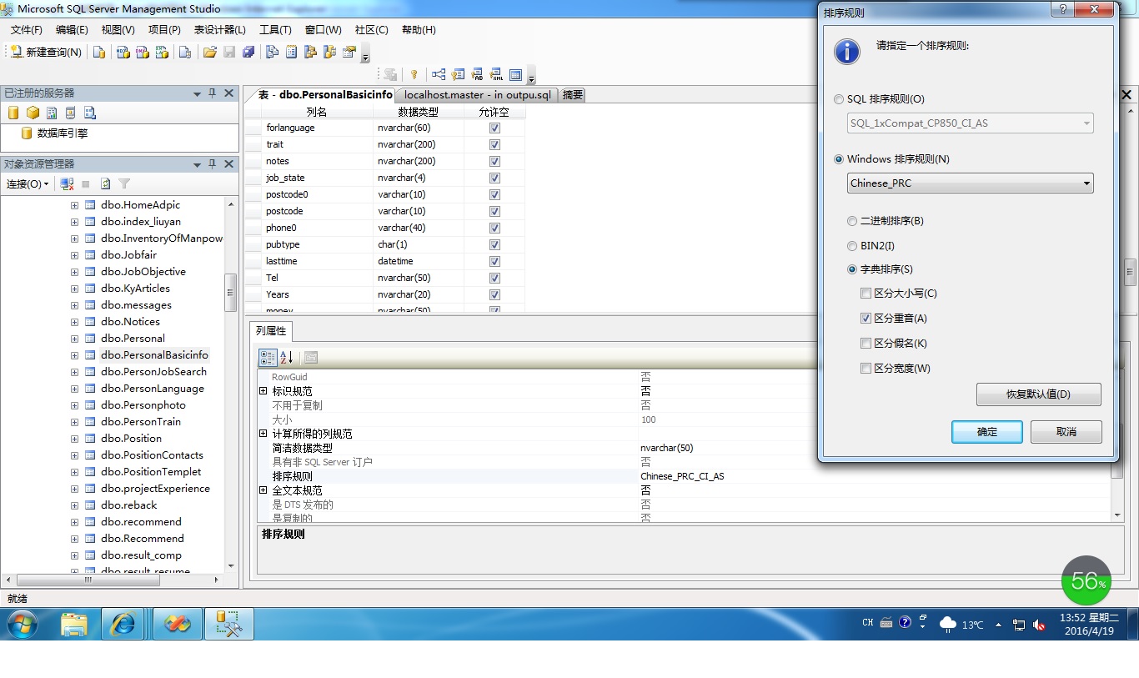Enable the 区分大小写 checkbox
This screenshot has width=1139, height=678.
pyautogui.click(x=866, y=294)
